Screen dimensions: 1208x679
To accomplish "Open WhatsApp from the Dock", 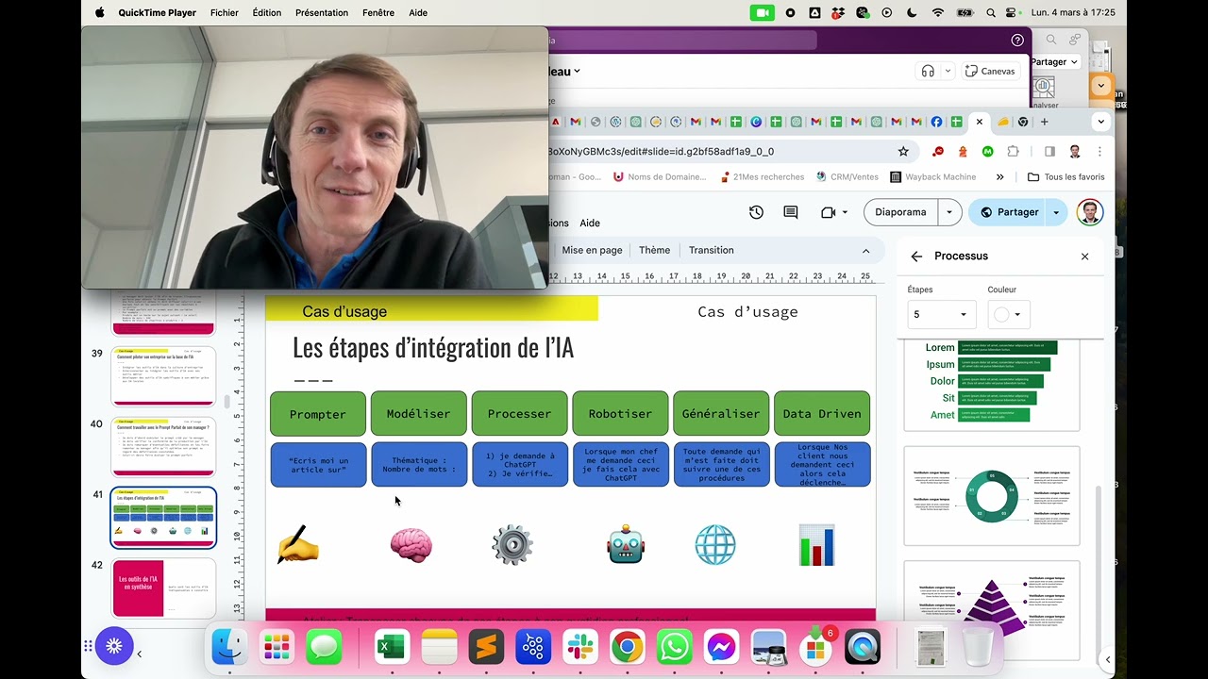I will click(674, 647).
